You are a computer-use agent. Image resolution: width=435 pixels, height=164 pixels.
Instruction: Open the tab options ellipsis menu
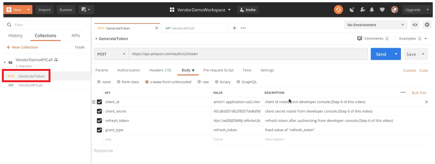243,28
